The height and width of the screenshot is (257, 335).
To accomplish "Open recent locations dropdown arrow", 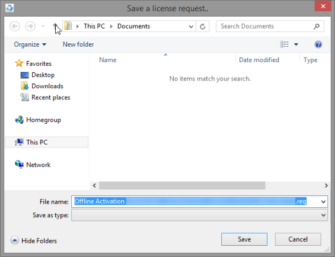I will pyautogui.click(x=43, y=26).
